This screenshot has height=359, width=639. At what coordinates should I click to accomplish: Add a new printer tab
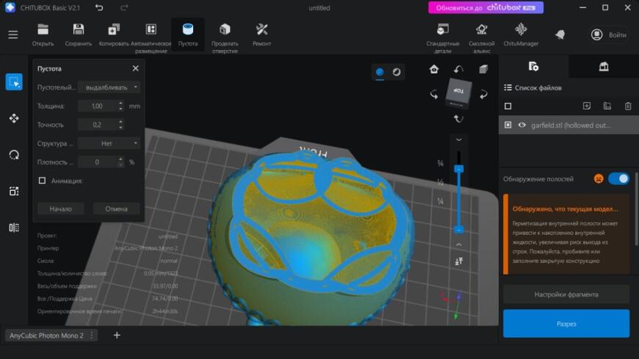pyautogui.click(x=117, y=336)
